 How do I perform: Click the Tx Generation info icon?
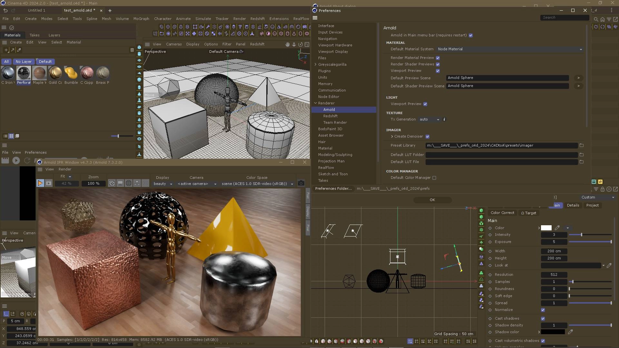click(x=444, y=119)
